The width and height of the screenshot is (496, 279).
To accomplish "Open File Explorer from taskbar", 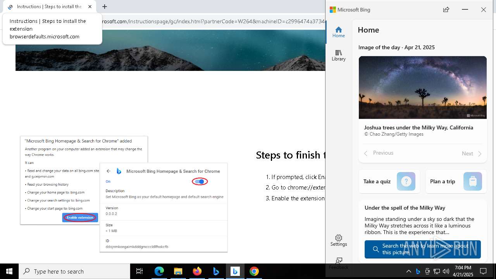I will [x=178, y=271].
